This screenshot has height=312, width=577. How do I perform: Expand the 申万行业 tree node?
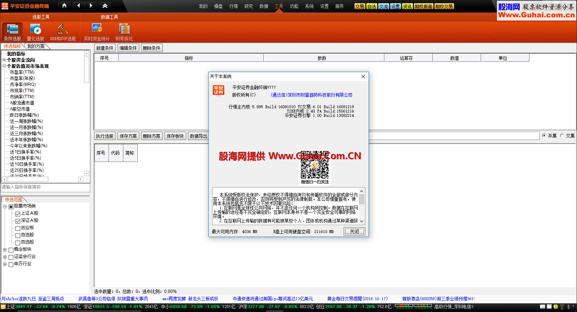(x=5, y=264)
